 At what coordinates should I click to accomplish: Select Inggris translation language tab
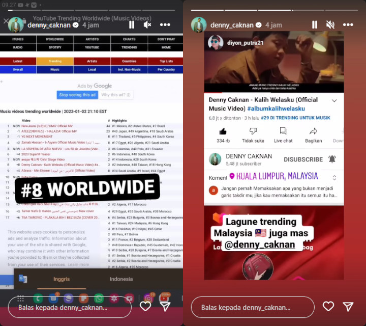click(62, 279)
